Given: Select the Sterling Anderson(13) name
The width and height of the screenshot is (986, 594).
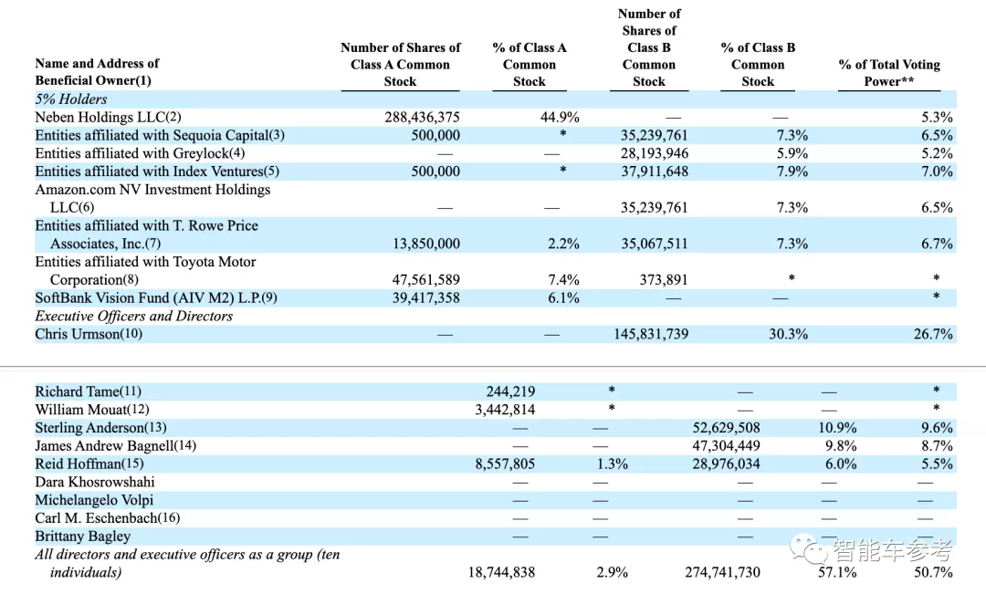Looking at the screenshot, I should [100, 427].
